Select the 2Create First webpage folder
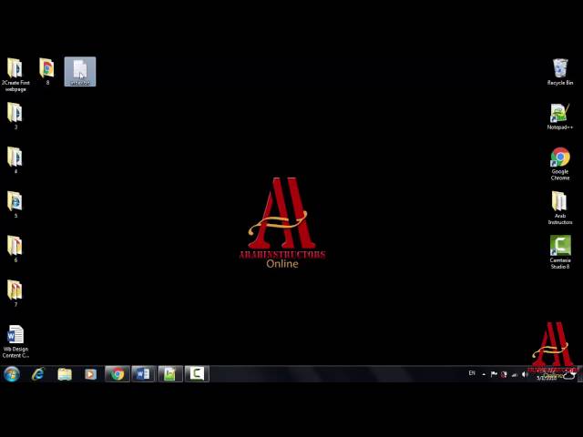Viewport: 583px width, 437px height. pos(15,75)
